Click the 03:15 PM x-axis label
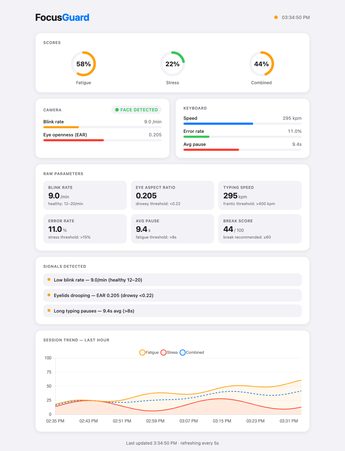 click(222, 421)
